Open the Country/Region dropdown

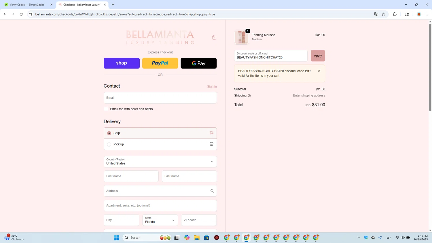tap(160, 162)
